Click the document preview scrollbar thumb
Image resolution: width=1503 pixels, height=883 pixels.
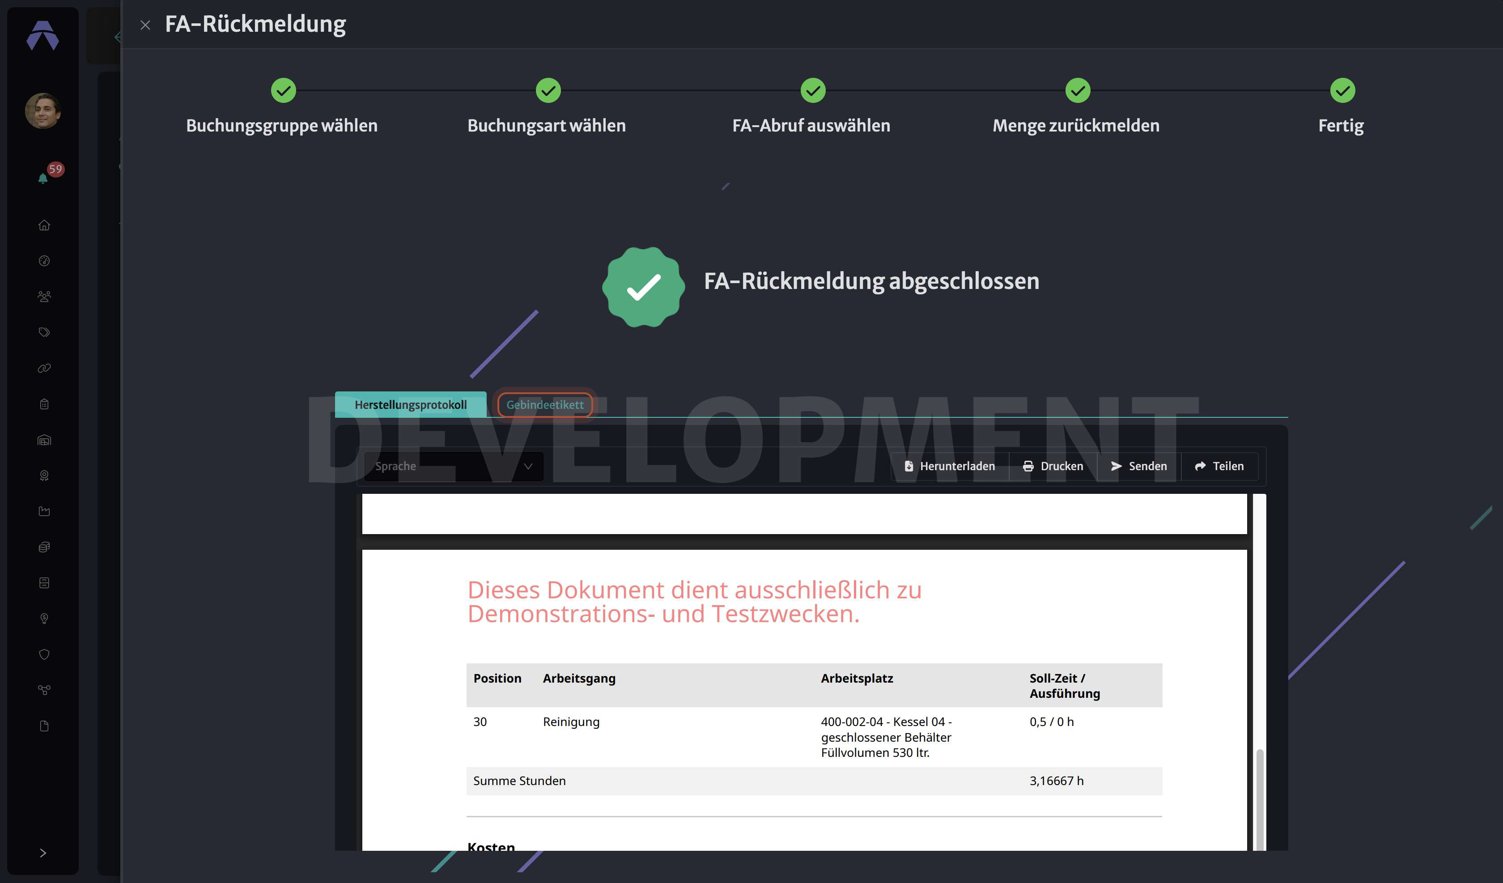pos(1260,799)
